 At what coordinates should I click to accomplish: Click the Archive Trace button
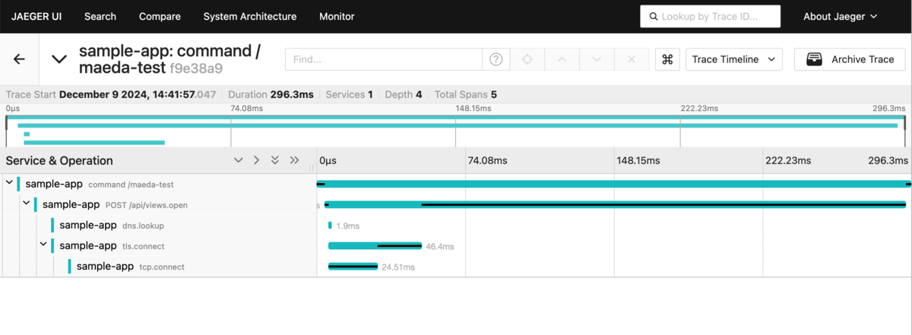(x=850, y=59)
